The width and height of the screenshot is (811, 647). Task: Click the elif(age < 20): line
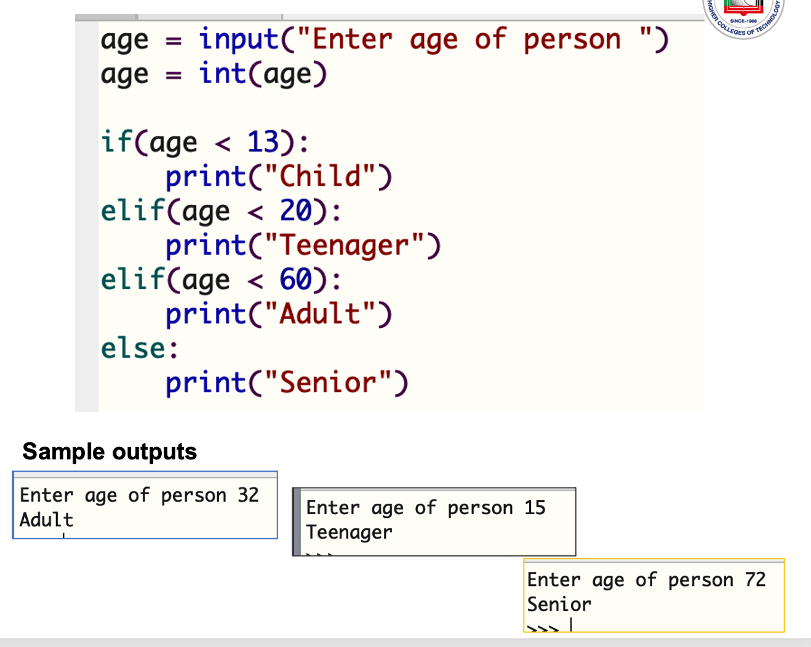pos(221,212)
